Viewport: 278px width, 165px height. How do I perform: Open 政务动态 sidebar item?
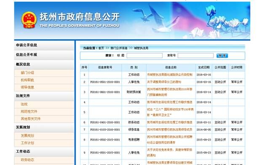point(27,160)
